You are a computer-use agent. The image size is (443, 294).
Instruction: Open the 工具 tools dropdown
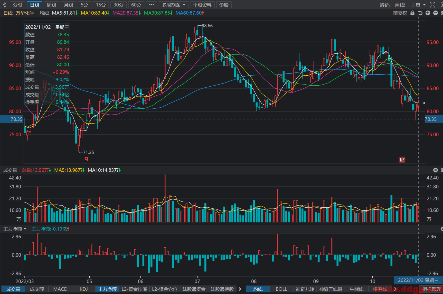[x=418, y=5]
